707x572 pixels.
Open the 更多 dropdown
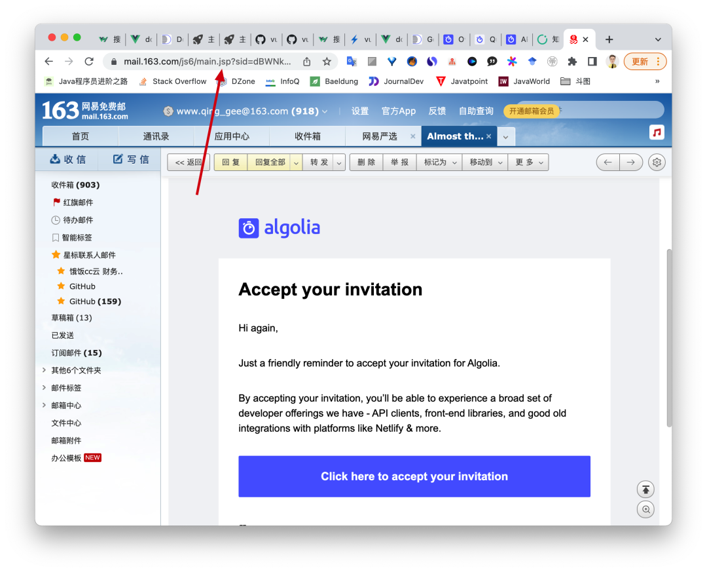click(528, 162)
